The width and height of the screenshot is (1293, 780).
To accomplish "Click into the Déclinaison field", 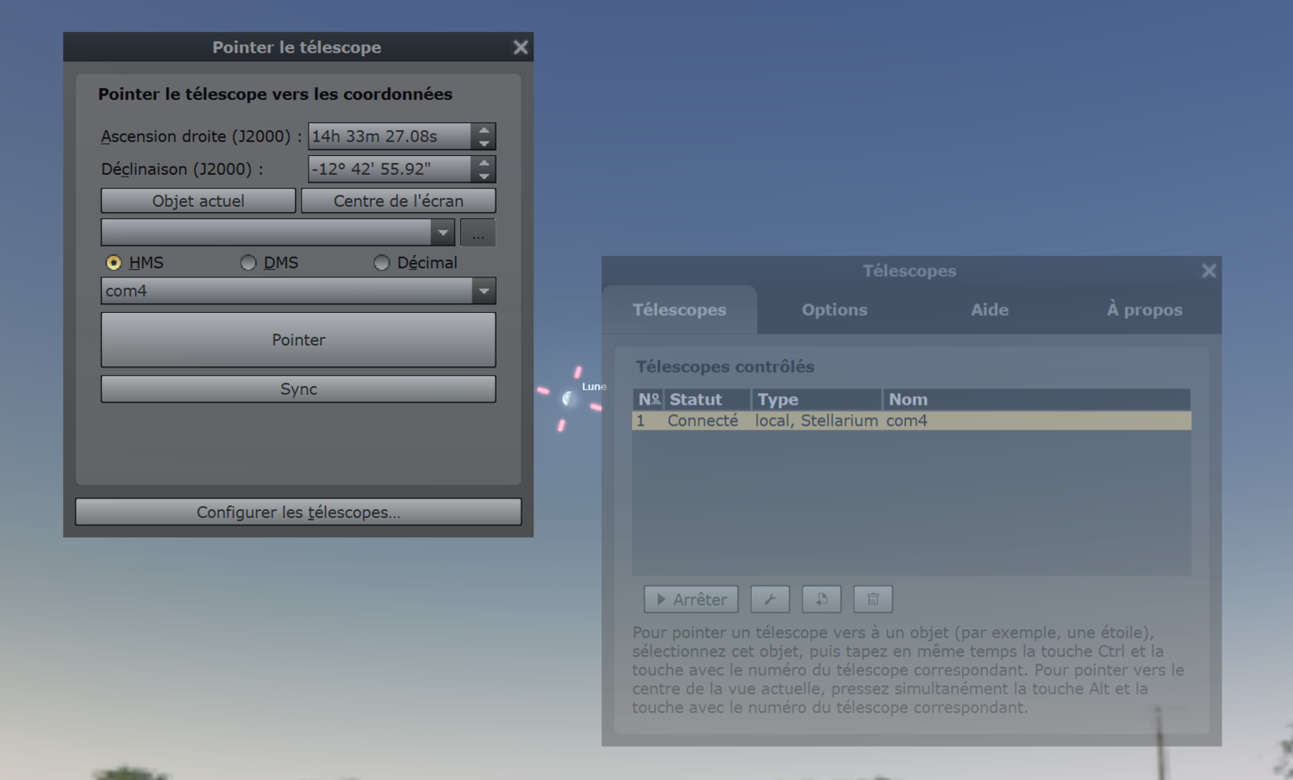I will (x=390, y=169).
